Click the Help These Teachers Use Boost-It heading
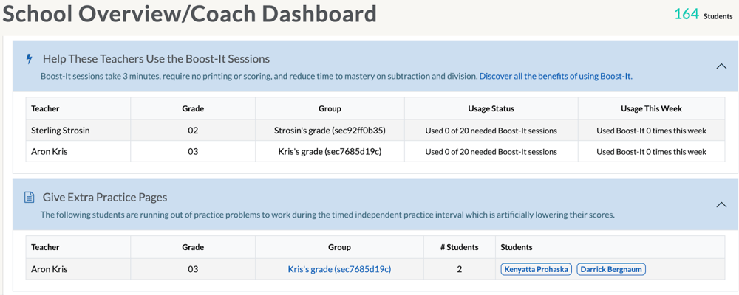 [x=156, y=59]
